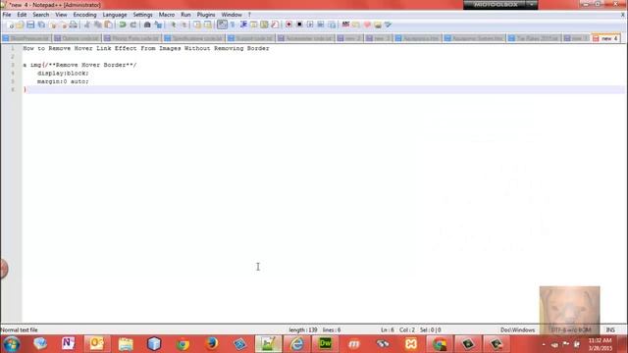Open the Encoding menu
Screen dimensions: 628x353
84,15
